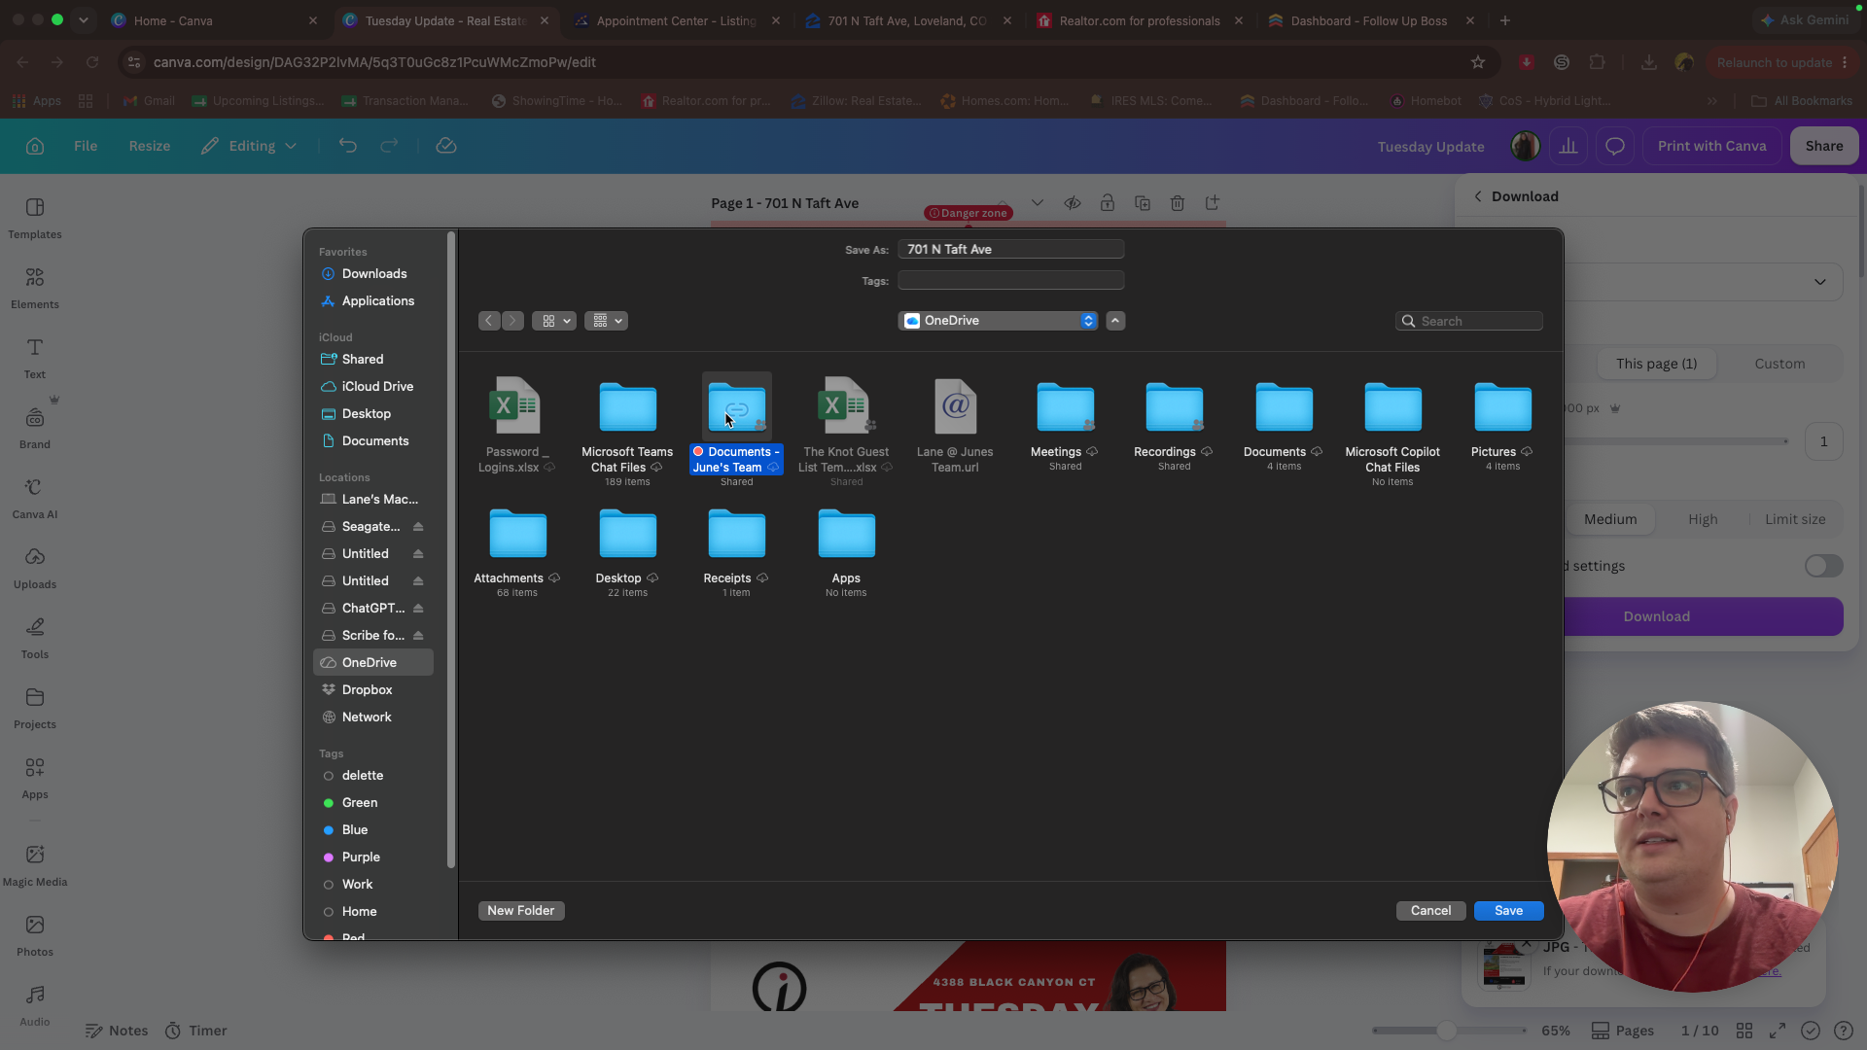This screenshot has width=1867, height=1050.
Task: Lock page using padlock icon
Action: 1108,203
